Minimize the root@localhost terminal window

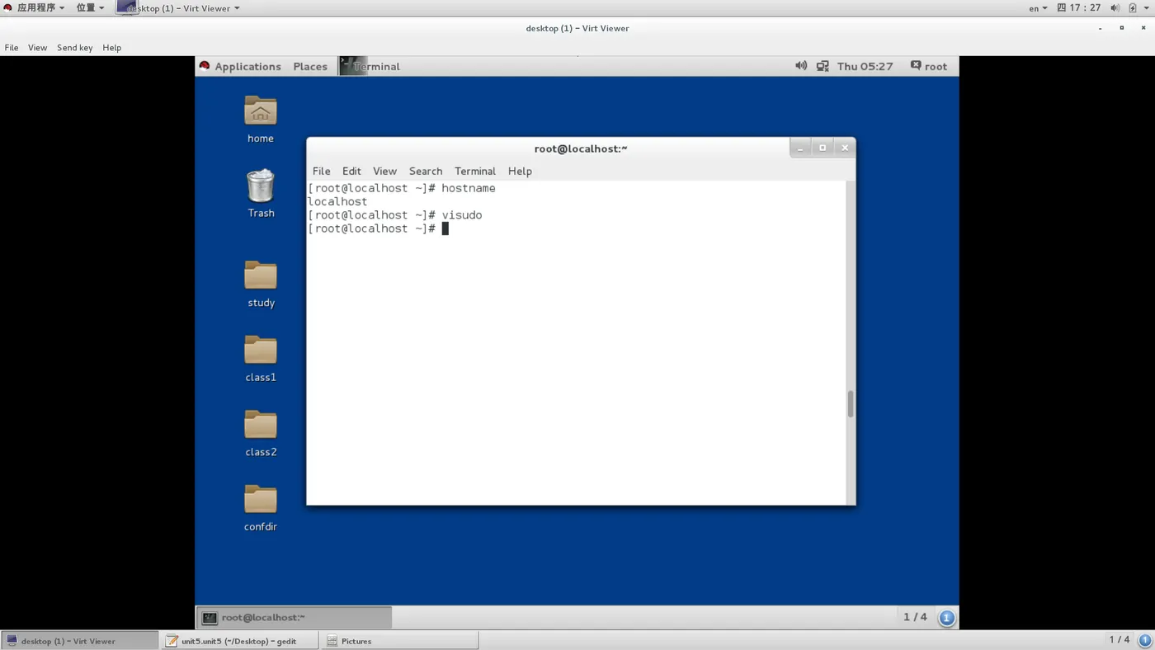coord(800,148)
